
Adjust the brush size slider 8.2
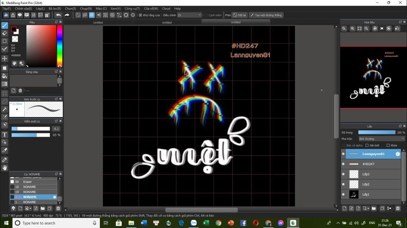(31, 129)
